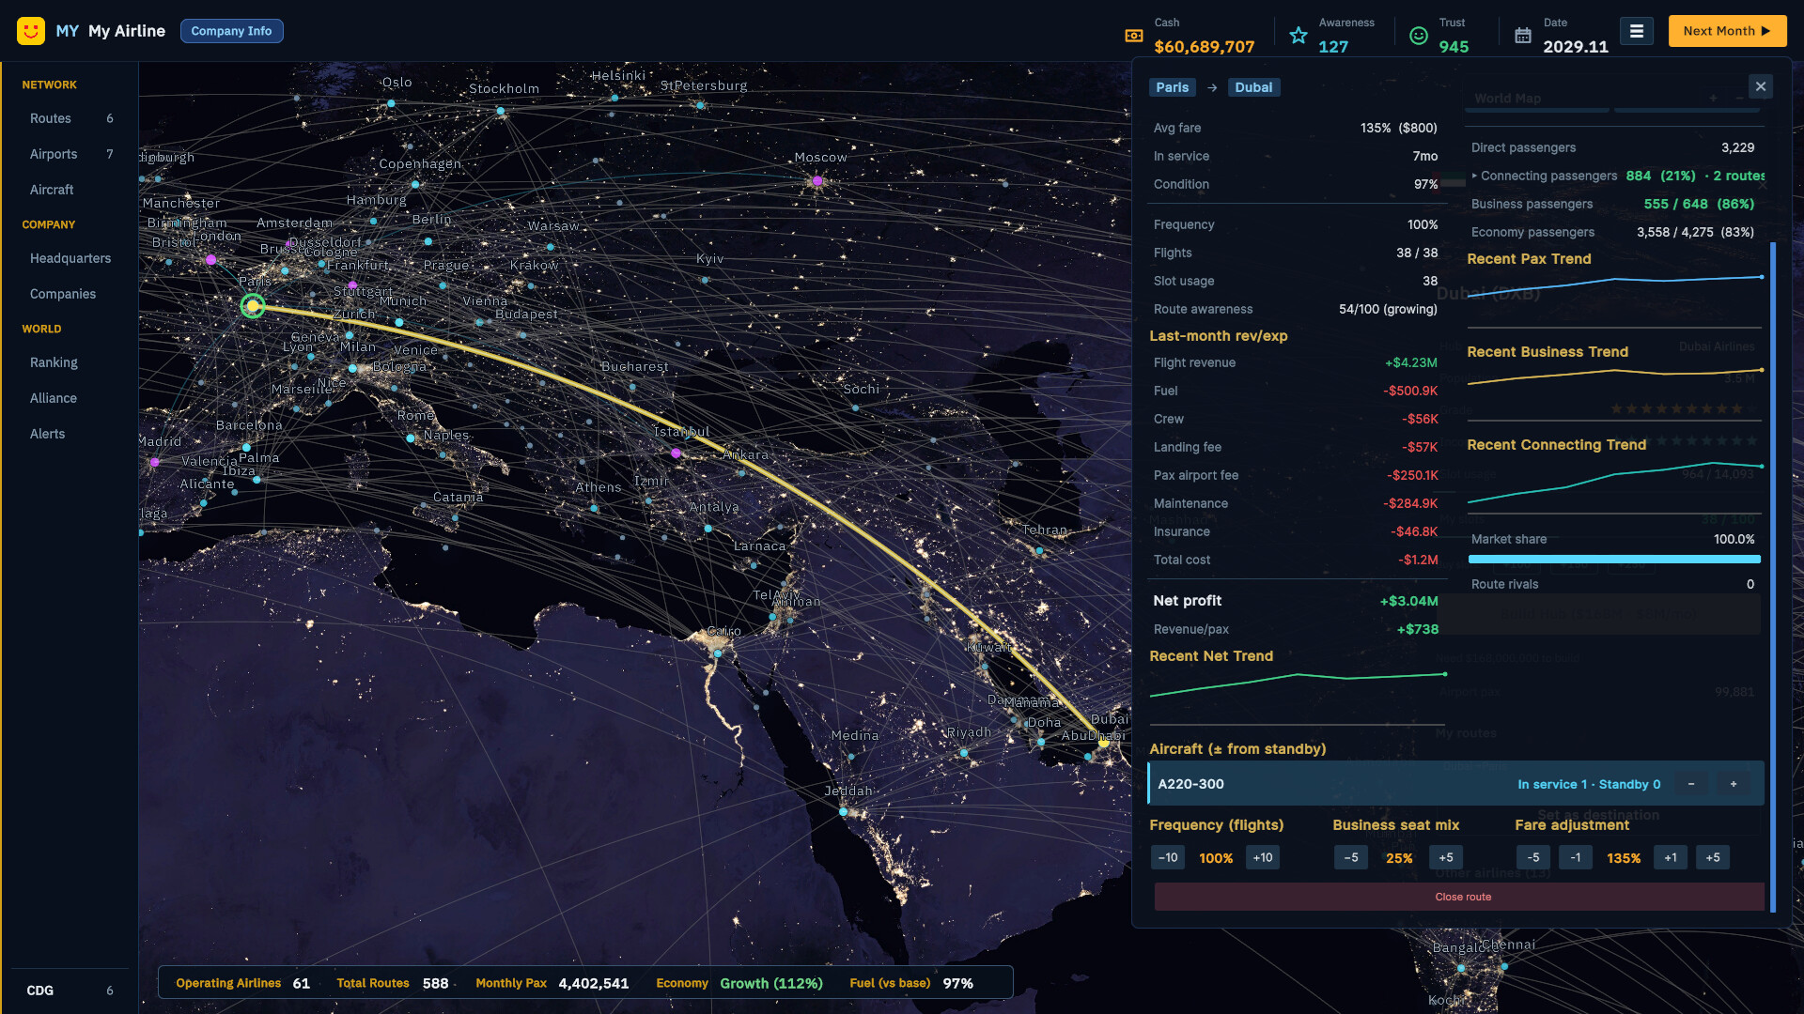The height and width of the screenshot is (1014, 1804).
Task: Click the A220-300 aircraft row
Action: coord(1455,784)
